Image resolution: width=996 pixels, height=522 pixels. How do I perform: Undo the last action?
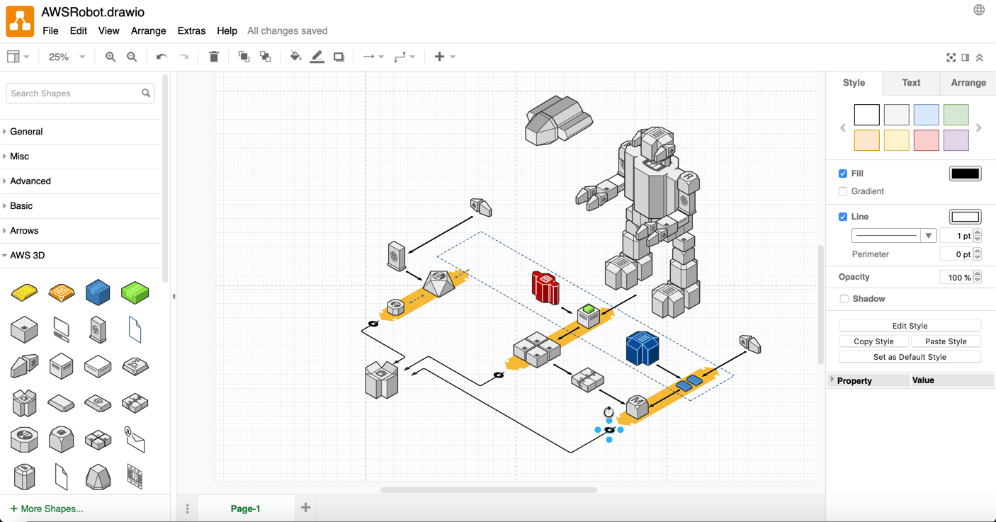coord(162,57)
